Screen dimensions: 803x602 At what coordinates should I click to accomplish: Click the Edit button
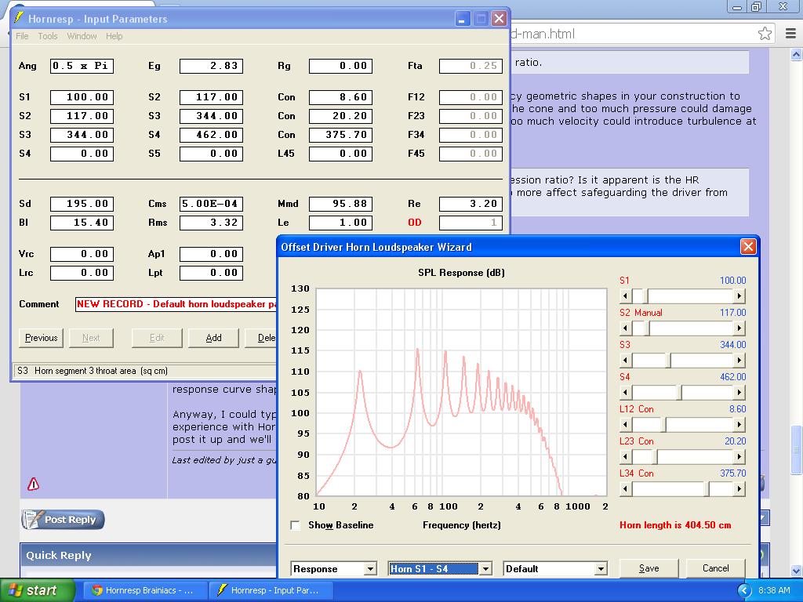(x=157, y=338)
